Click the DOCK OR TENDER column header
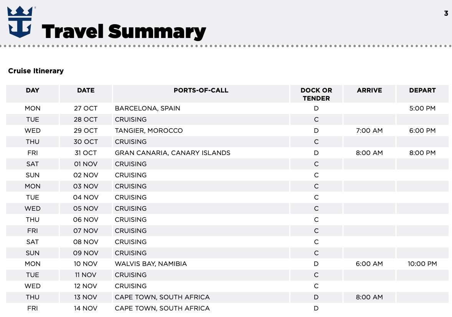Viewport: 452px width, 317px height. (316, 94)
